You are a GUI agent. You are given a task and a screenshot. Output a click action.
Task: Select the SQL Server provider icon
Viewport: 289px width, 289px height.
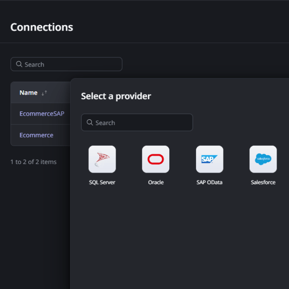[x=102, y=159]
